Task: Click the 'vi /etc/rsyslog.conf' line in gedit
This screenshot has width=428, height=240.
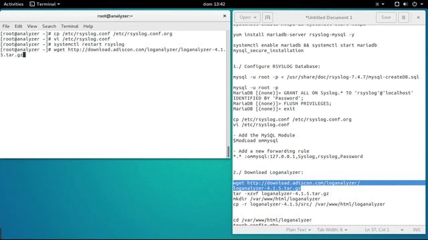Action: click(x=261, y=125)
